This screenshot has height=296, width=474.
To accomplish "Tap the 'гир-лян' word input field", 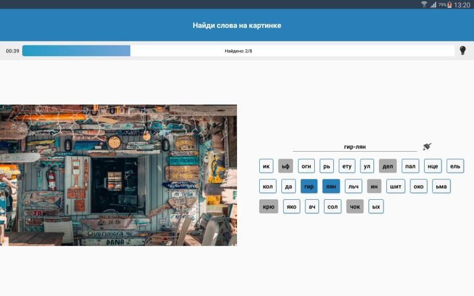I will click(355, 147).
